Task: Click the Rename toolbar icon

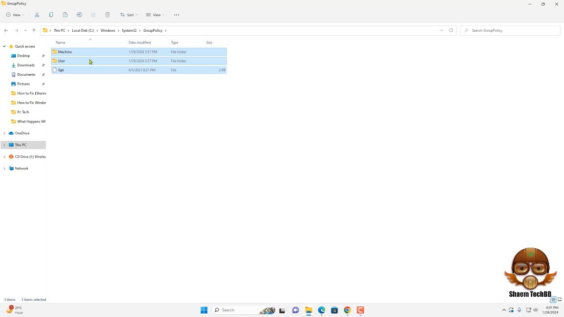Action: tap(79, 15)
